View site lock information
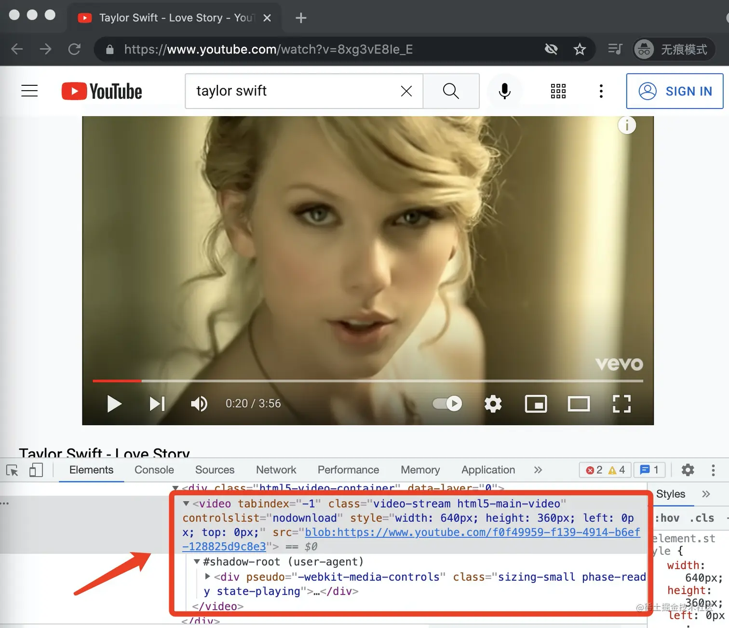Viewport: 729px width, 628px height. (x=109, y=49)
